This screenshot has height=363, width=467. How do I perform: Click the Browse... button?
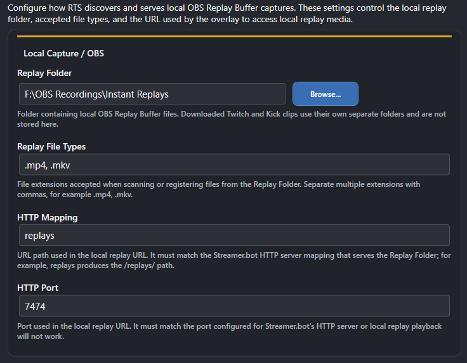click(x=326, y=94)
